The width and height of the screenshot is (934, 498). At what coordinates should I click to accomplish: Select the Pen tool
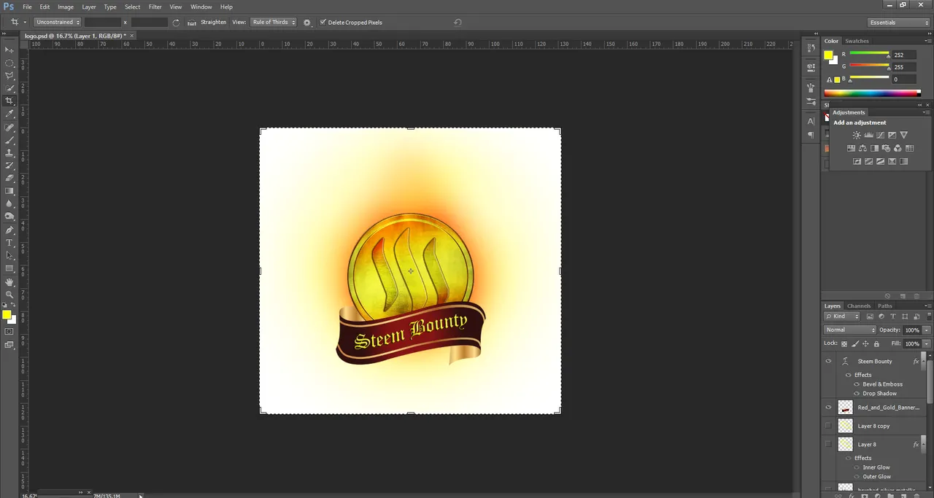point(9,230)
